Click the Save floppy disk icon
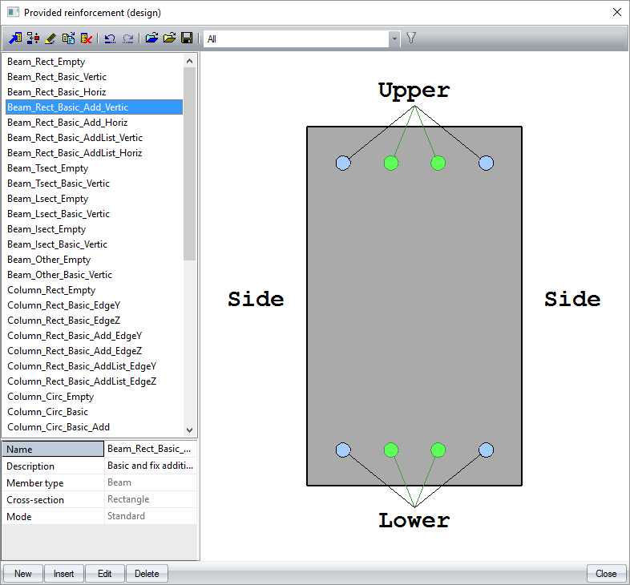630x585 pixels. tap(187, 38)
